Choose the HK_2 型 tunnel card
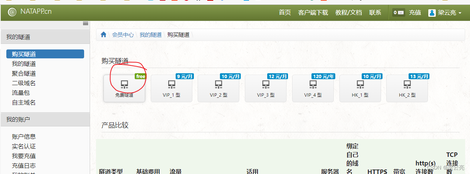Image resolution: width=470 pixels, height=174 pixels. [x=407, y=88]
